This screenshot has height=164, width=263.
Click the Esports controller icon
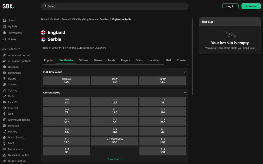(5, 102)
